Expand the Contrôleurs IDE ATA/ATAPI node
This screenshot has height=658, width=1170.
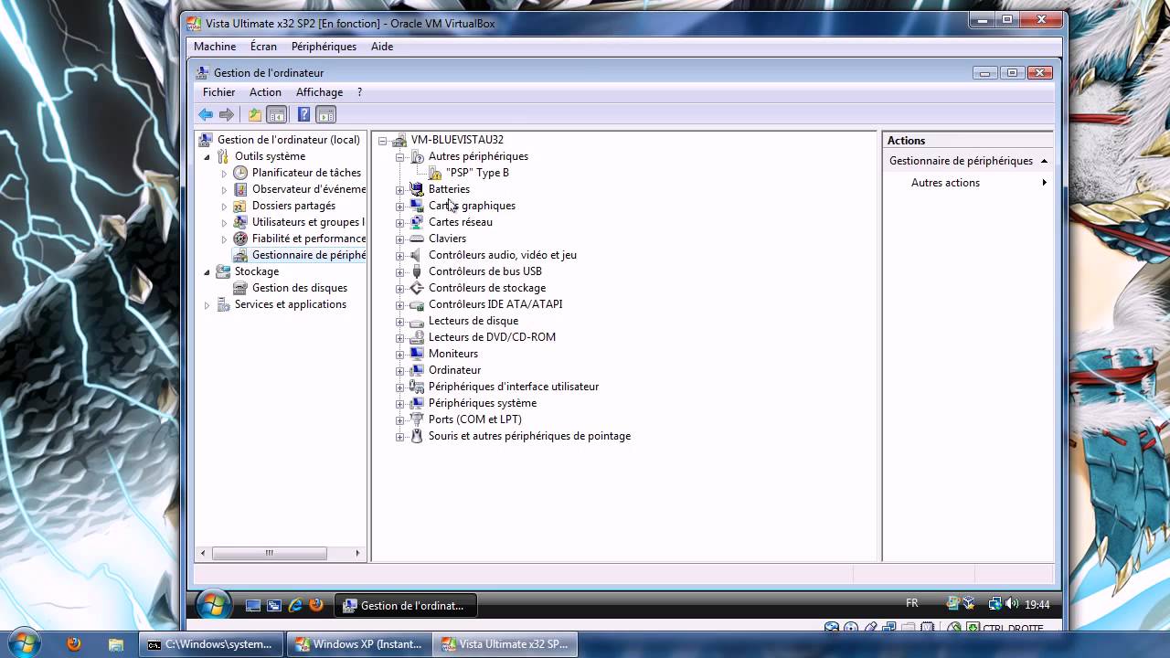(399, 304)
